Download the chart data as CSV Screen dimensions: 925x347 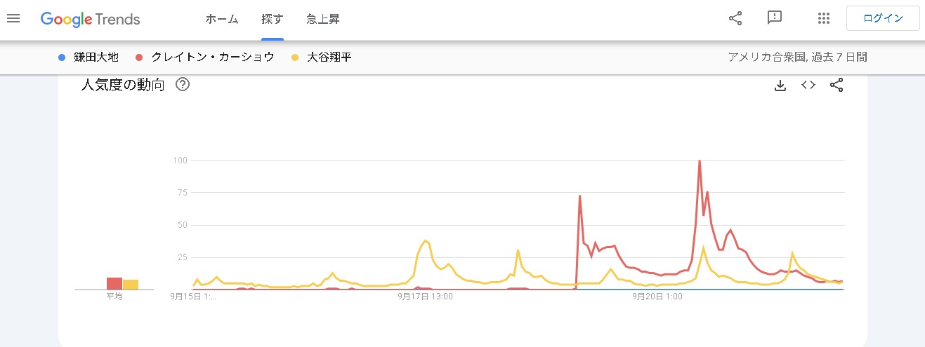780,86
